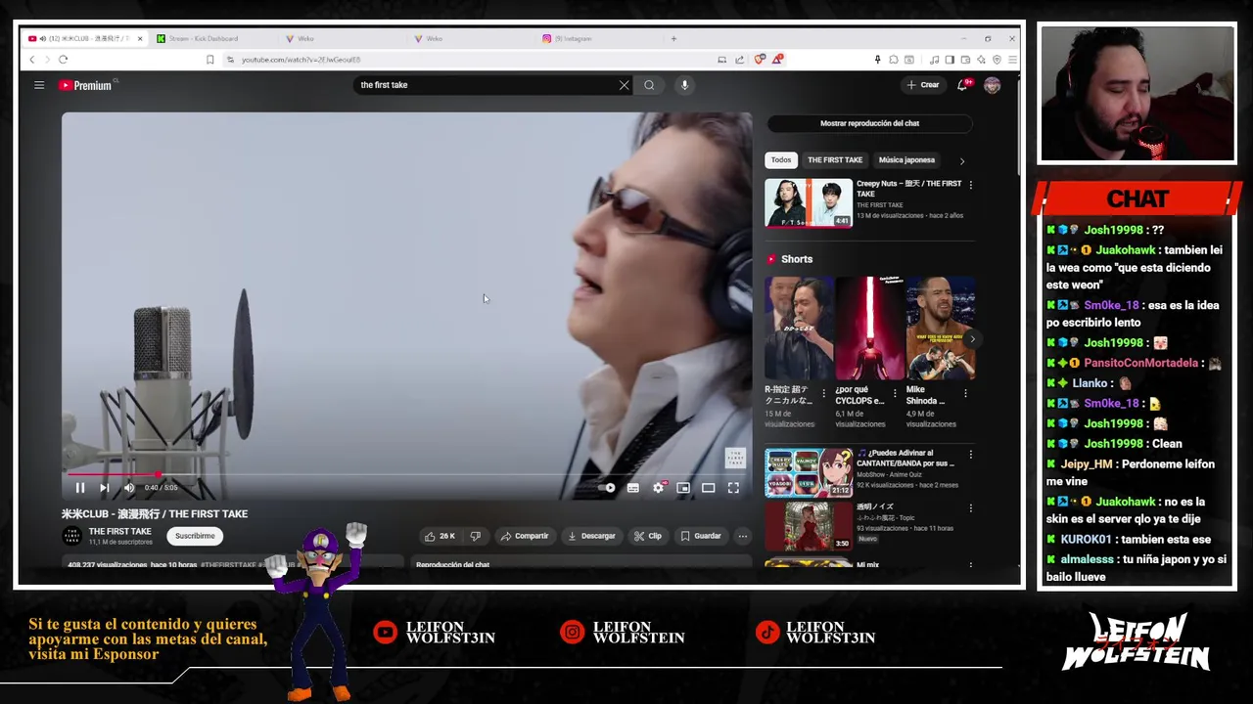
Task: Click Mostrar reproducción del chat
Action: pos(869,123)
